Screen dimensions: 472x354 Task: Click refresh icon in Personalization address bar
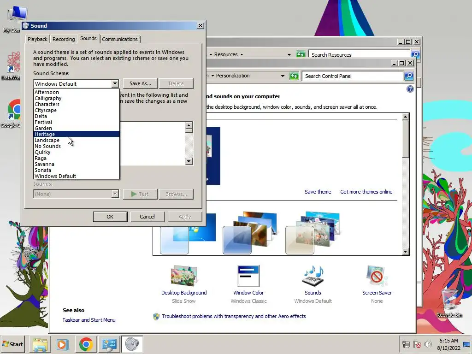click(x=294, y=76)
